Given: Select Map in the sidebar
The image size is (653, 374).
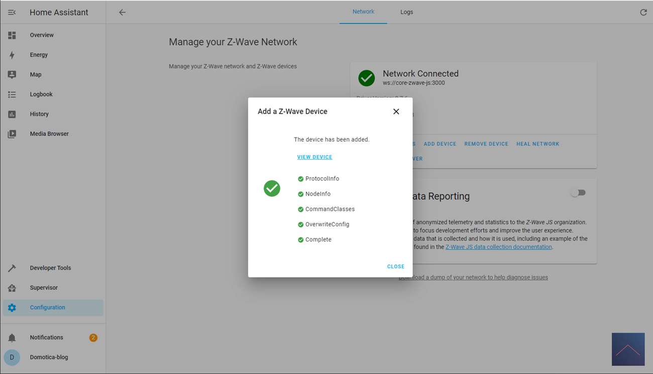Looking at the screenshot, I should (x=53, y=74).
